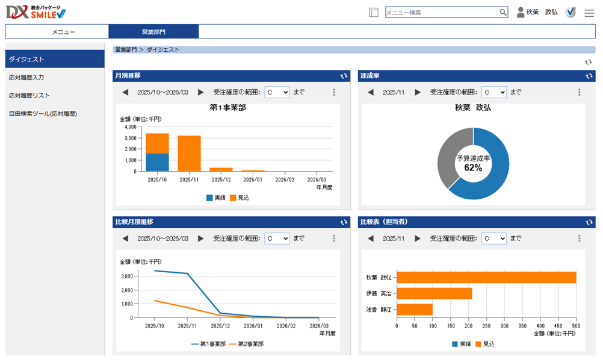Open kebab options menu in 達成率

tap(580, 92)
